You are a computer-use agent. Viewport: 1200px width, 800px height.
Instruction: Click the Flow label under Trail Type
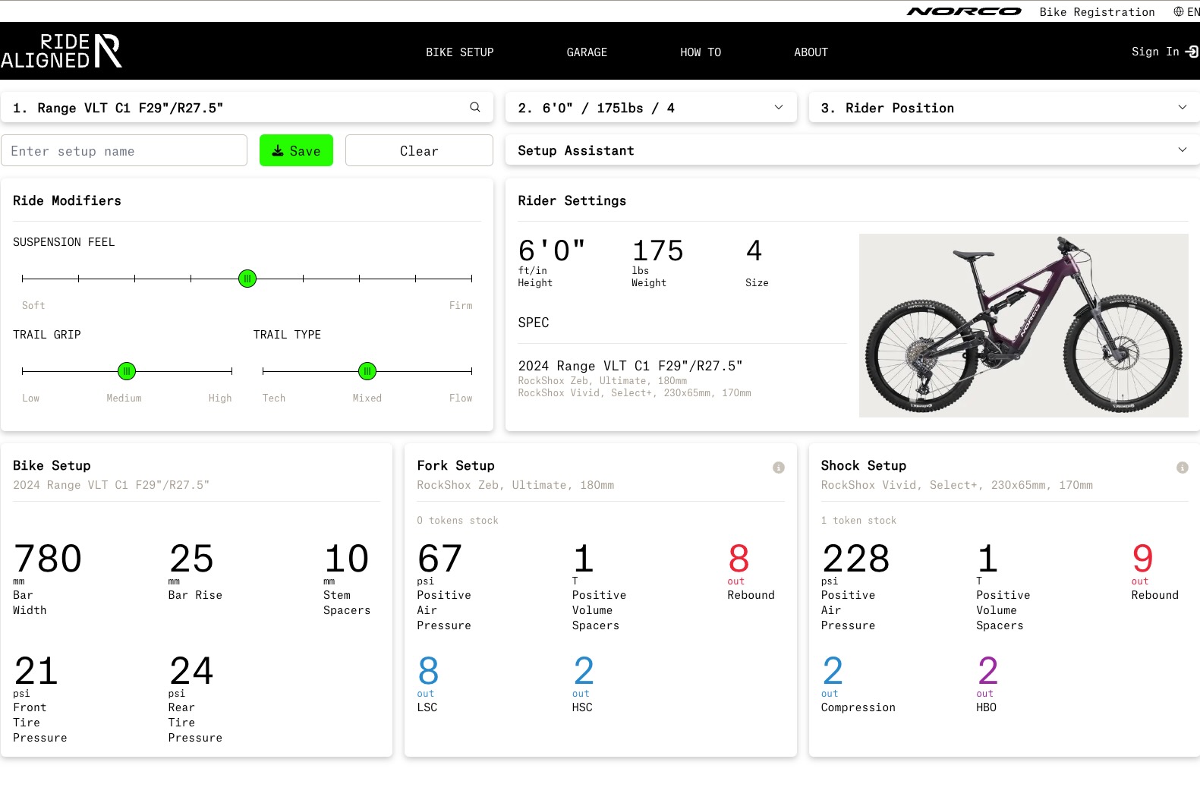[461, 398]
